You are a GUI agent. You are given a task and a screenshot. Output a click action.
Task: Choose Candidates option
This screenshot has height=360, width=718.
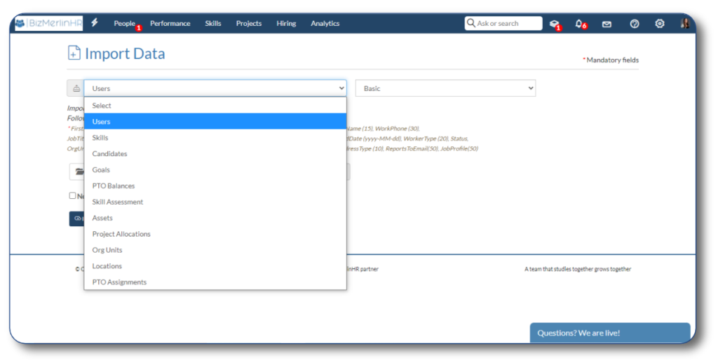coord(215,153)
